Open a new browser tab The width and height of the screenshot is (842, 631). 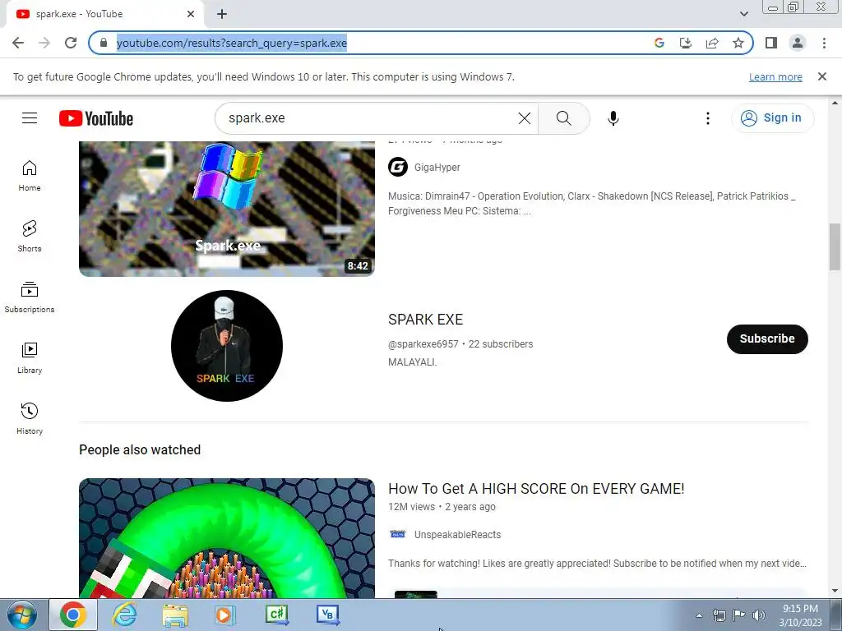(222, 14)
